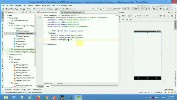
Task: Open the Event Log
Action: click(x=168, y=90)
